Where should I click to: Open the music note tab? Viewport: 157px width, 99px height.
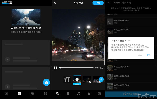(x=78, y=94)
